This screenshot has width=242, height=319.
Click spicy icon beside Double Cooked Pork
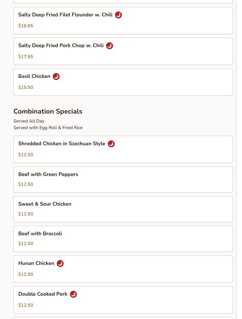pos(73,294)
